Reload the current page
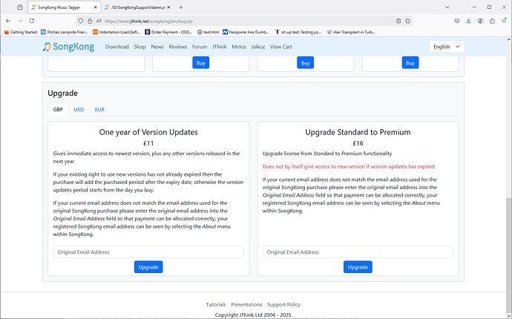This screenshot has height=319, width=512. point(32,21)
